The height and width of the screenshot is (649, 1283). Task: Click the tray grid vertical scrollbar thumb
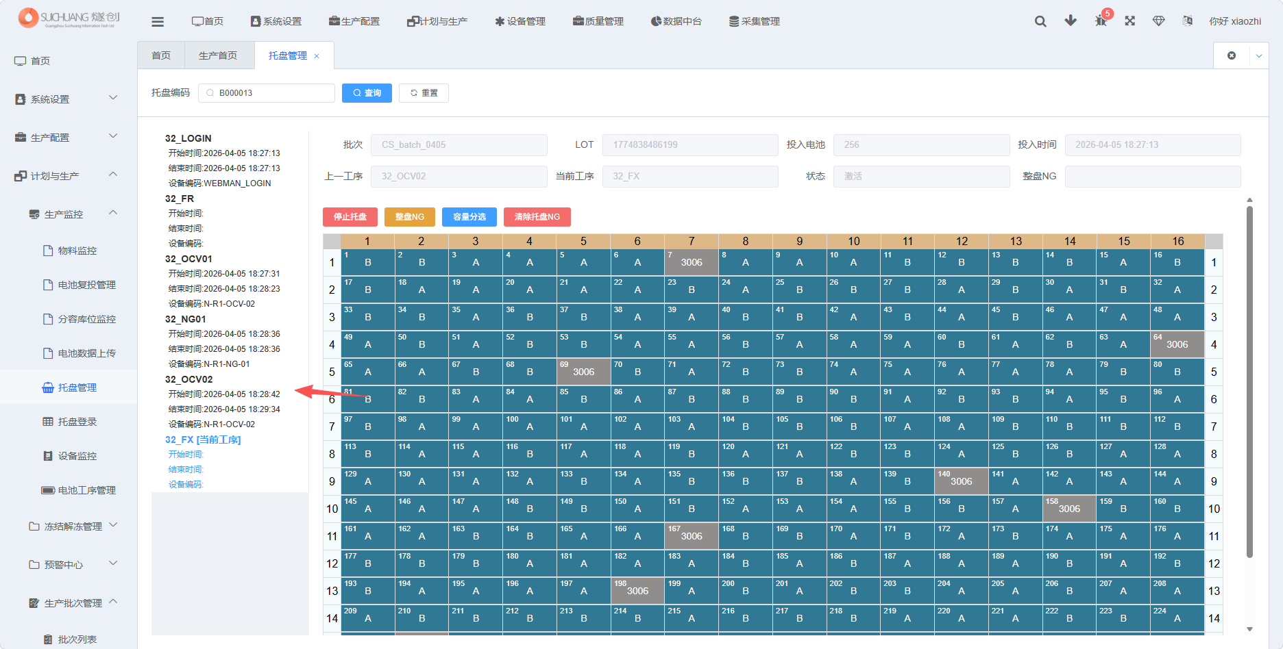click(x=1249, y=382)
